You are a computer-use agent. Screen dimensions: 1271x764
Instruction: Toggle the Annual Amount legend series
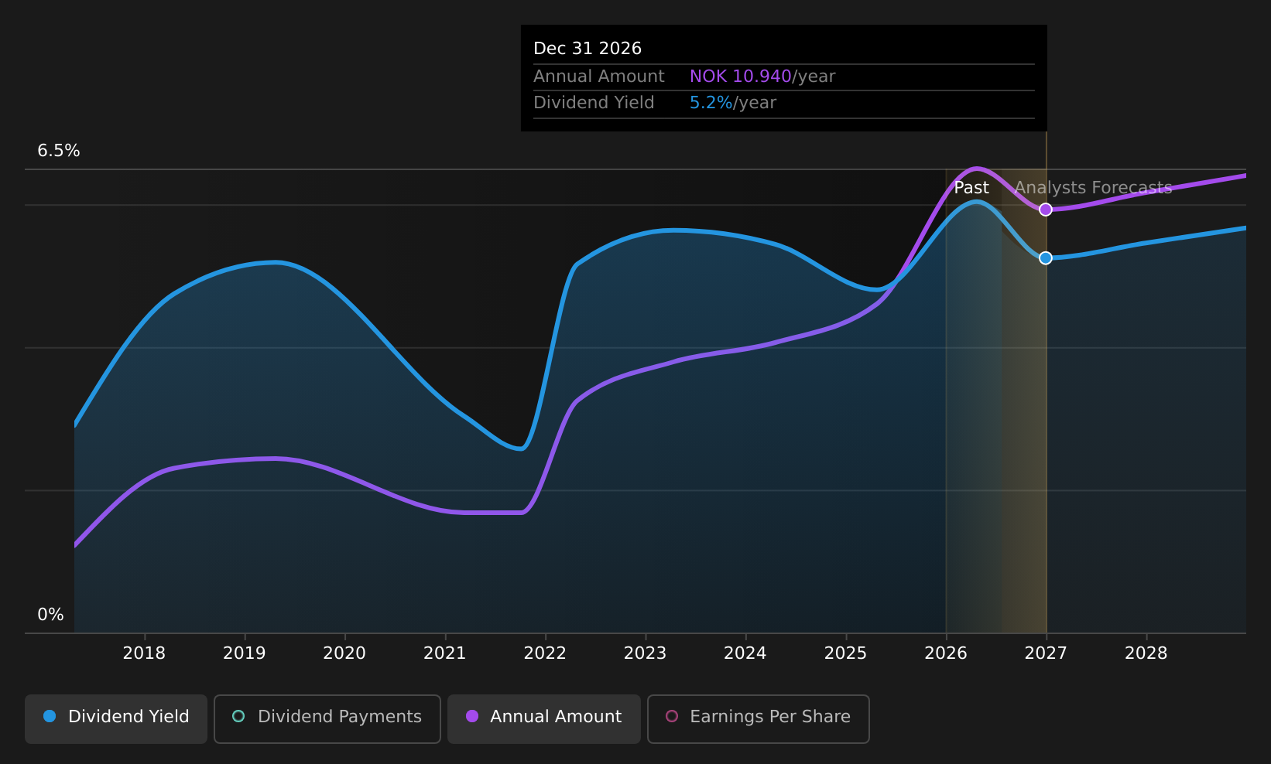(x=544, y=718)
